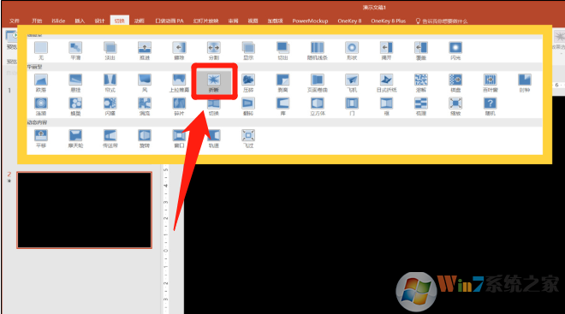Select the 无 (None) transition
Image resolution: width=565 pixels, height=314 pixels.
click(x=41, y=50)
